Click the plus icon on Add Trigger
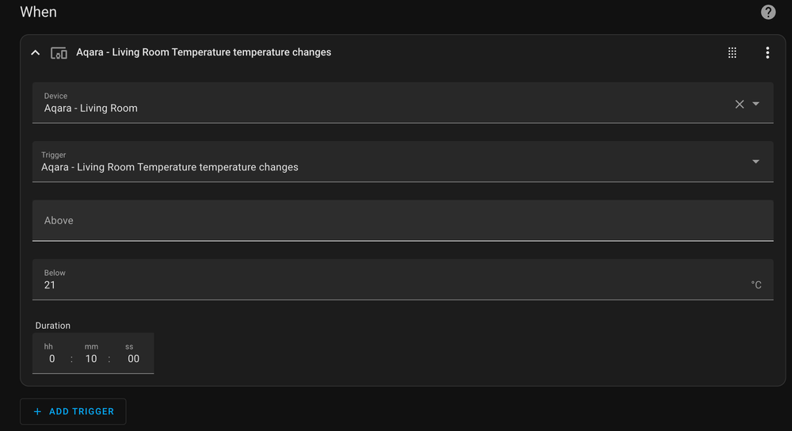 click(x=37, y=412)
